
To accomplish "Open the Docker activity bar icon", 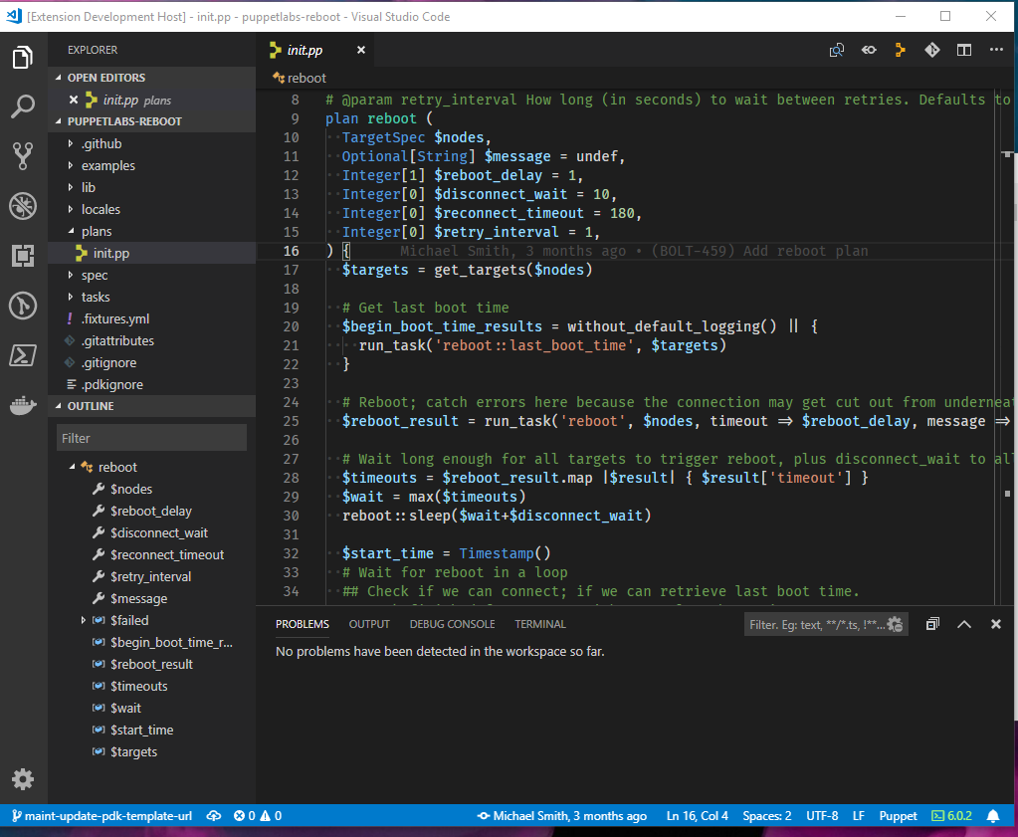I will click(x=23, y=405).
